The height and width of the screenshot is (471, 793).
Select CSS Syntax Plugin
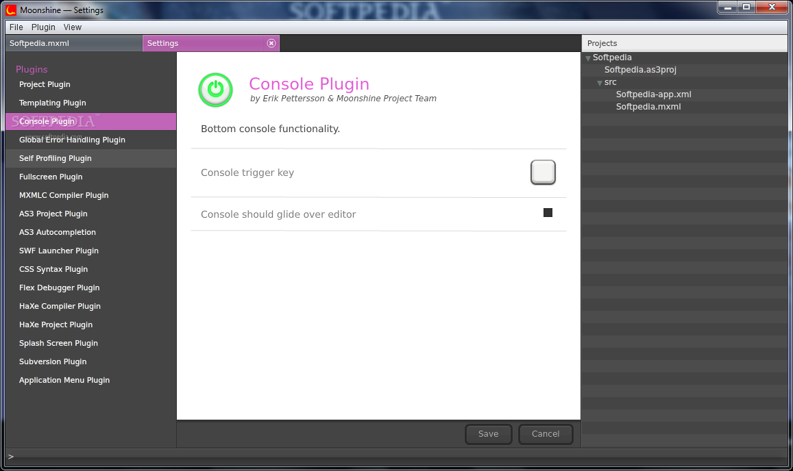[91, 269]
